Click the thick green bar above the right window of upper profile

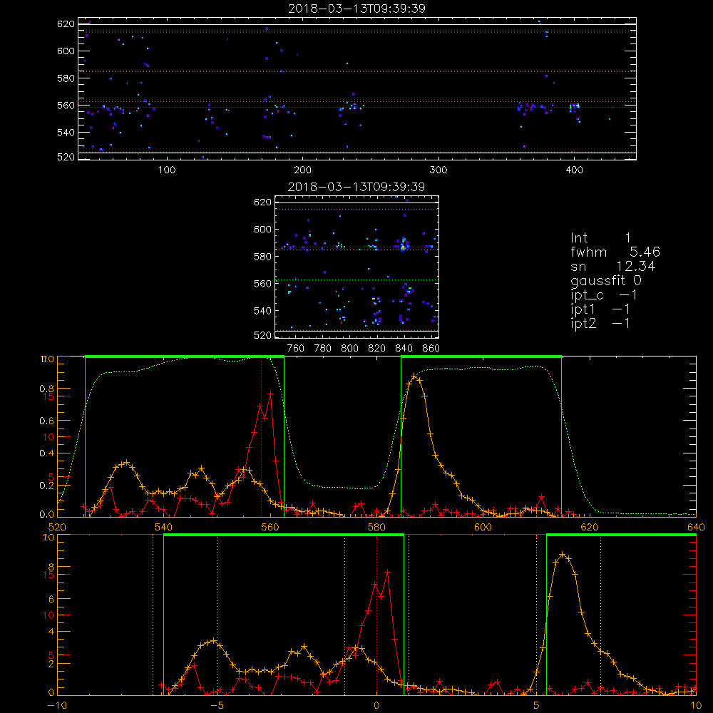click(x=481, y=356)
